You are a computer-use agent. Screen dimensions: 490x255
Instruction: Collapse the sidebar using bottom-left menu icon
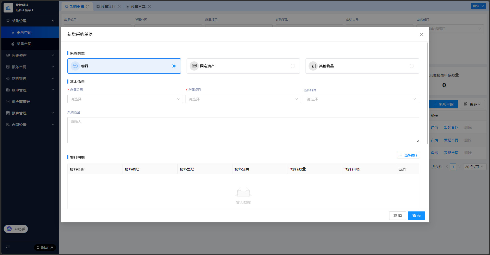tap(8, 247)
